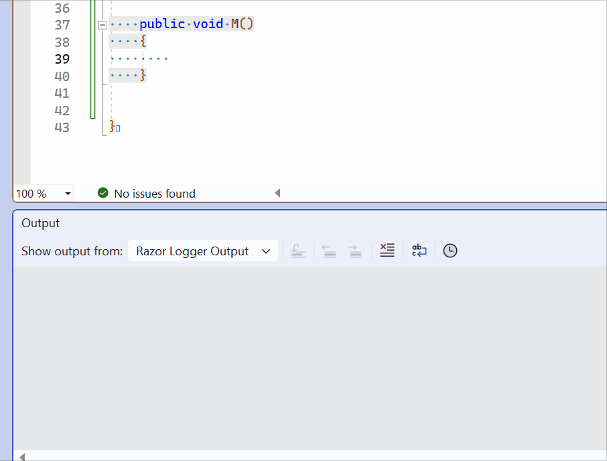Open the green No issues found health indicator
This screenshot has height=461, width=607.
click(103, 193)
